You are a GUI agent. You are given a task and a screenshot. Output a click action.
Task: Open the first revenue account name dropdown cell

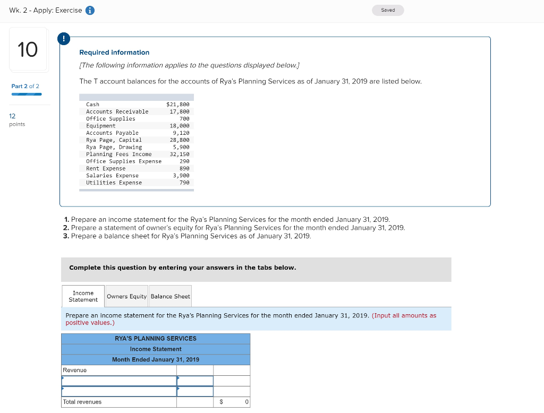point(118,381)
